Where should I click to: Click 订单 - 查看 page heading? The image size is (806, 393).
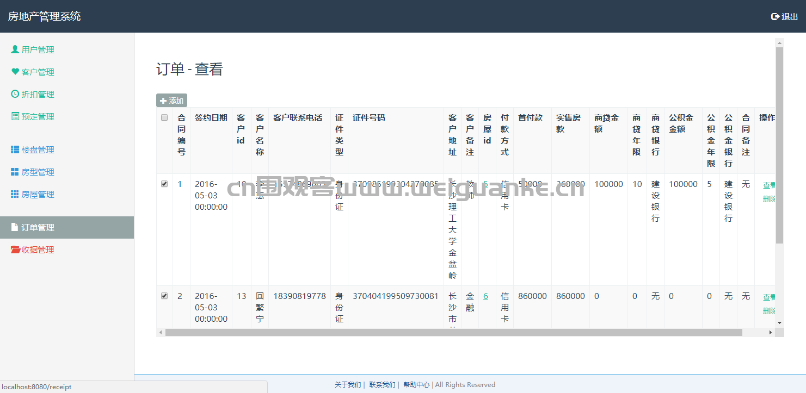pos(189,69)
